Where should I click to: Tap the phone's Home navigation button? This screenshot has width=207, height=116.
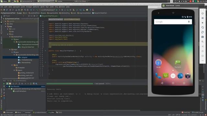(173, 83)
